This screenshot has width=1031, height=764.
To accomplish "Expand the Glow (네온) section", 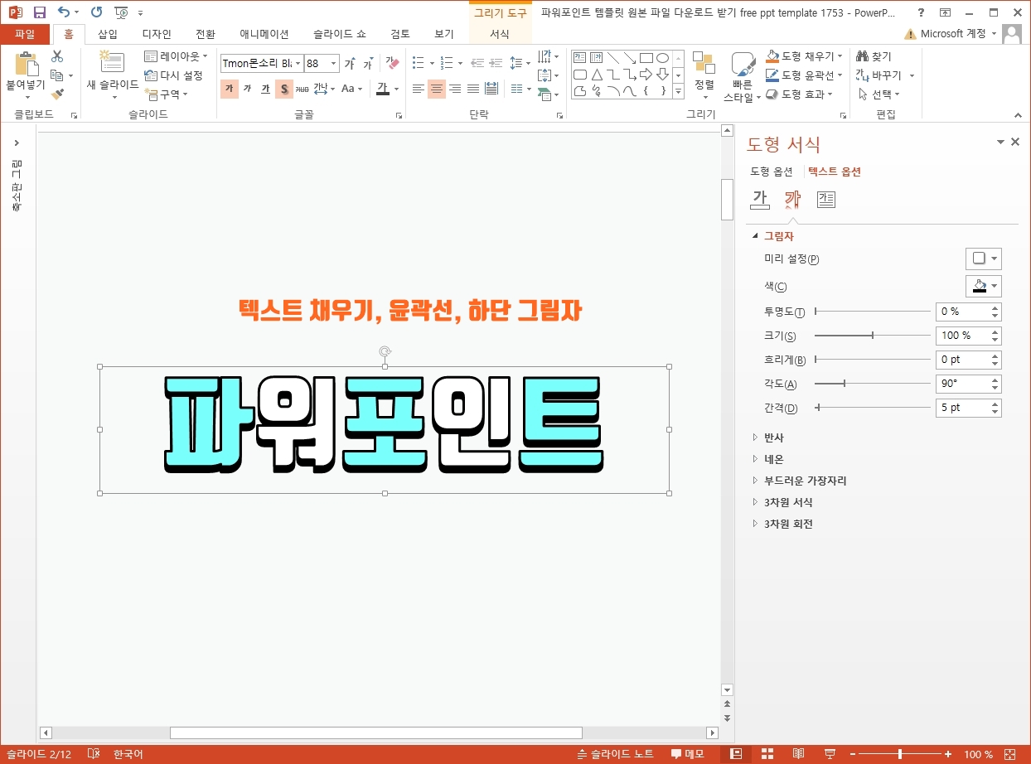I will point(774,459).
